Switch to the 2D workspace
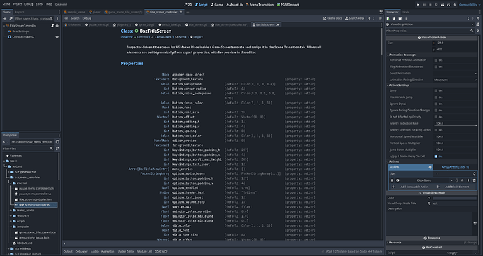Image resolution: width=483 pixels, height=256 pixels. click(188, 5)
